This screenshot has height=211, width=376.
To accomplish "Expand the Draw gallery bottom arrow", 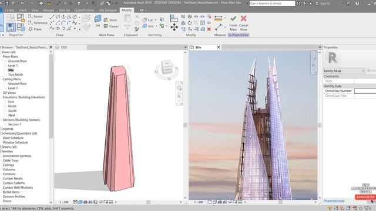I will (79, 29).
